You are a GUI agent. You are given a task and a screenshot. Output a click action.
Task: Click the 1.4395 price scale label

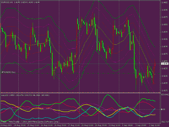165,10
